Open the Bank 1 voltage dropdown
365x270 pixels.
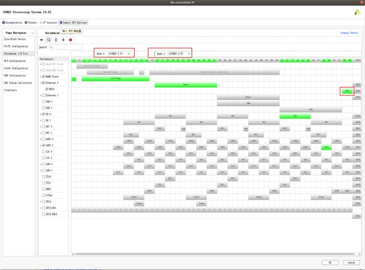click(x=180, y=53)
